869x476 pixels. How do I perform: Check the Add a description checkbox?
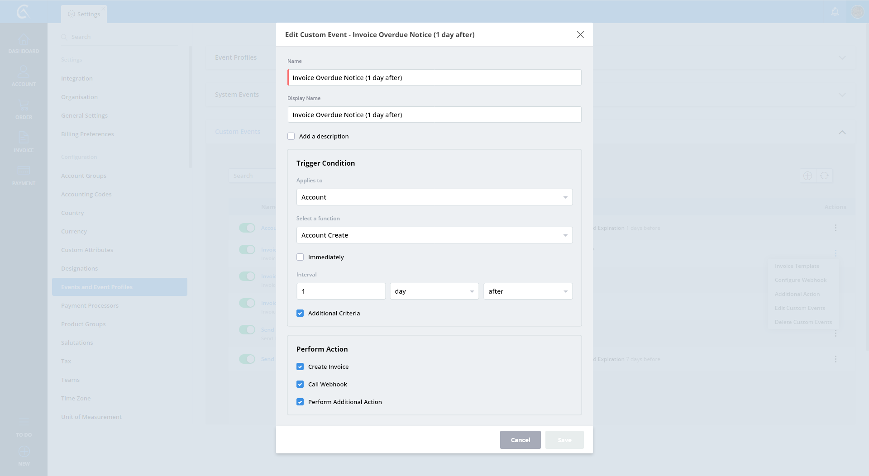[x=291, y=136]
